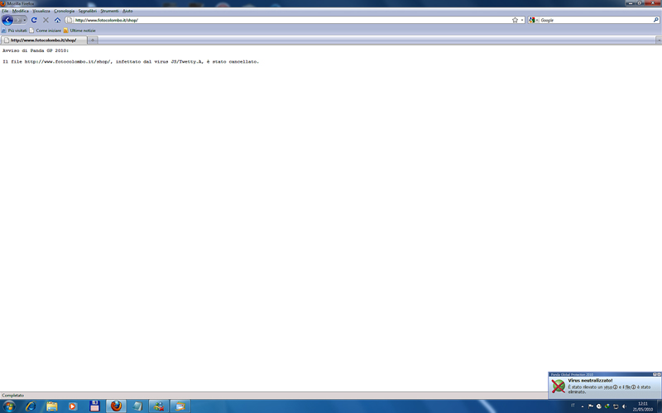The height and width of the screenshot is (413, 662).
Task: Go to the Home page icon
Action: click(x=57, y=20)
